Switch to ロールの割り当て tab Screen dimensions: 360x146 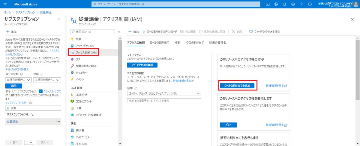[x=160, y=43]
